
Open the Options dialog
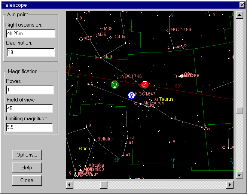[27, 155]
